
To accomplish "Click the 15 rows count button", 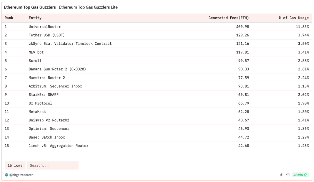I will click(15, 165).
